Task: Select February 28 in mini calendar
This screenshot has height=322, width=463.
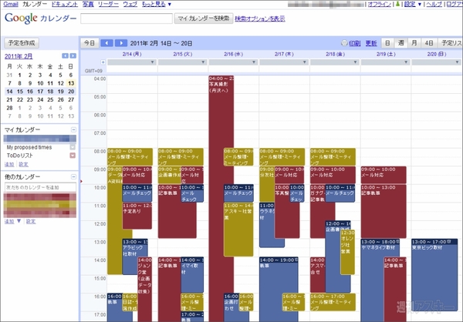Action: [9, 108]
